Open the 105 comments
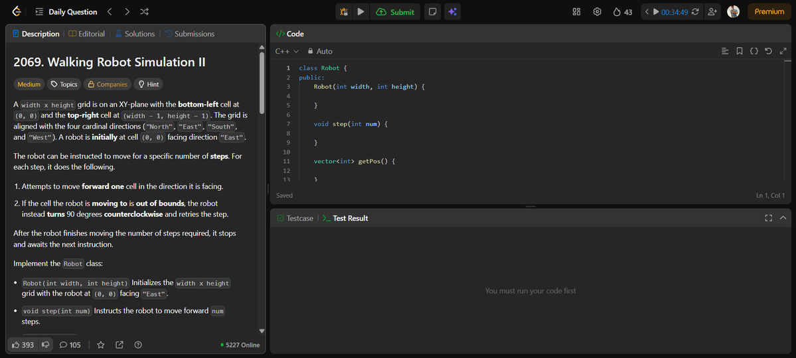 point(70,345)
